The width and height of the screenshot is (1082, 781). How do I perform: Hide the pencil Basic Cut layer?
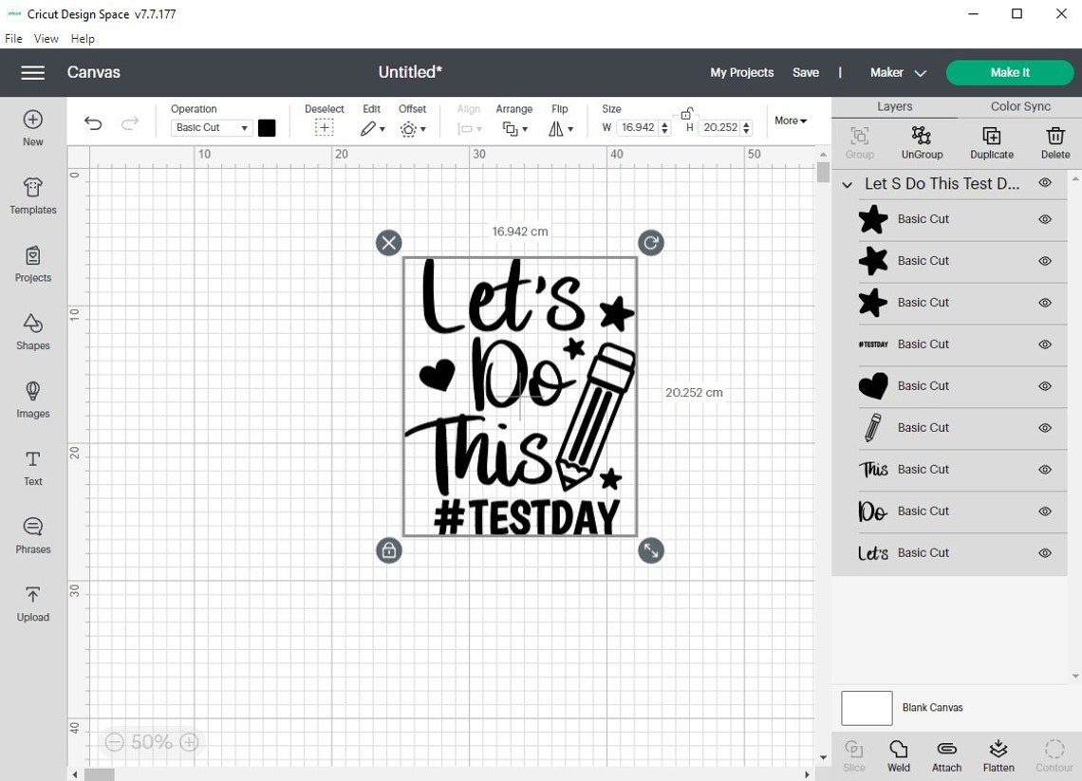(1044, 428)
